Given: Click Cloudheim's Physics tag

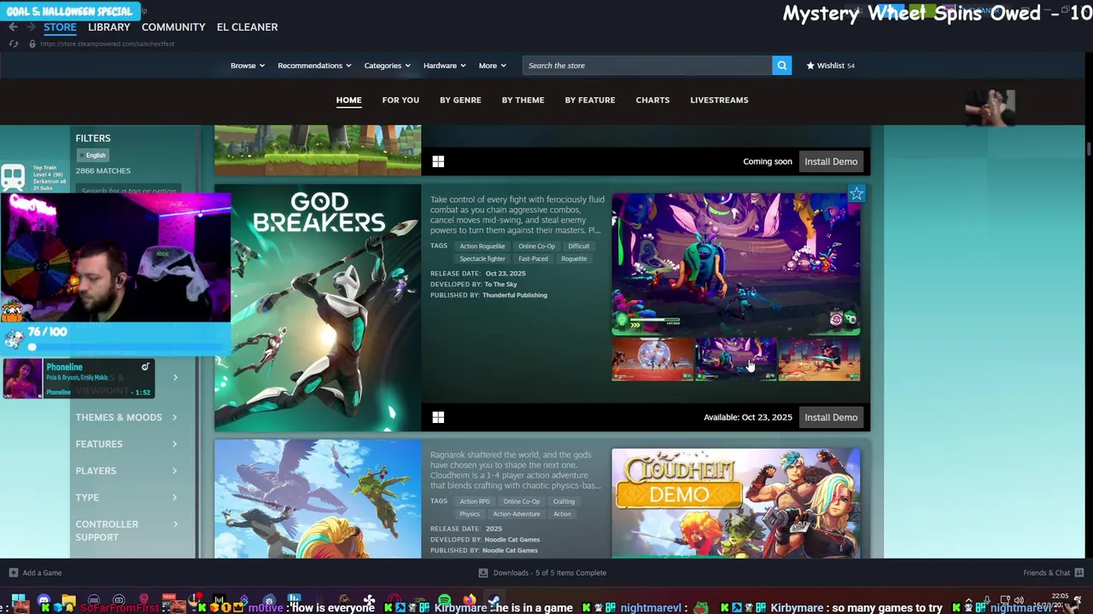Looking at the screenshot, I should [x=470, y=514].
